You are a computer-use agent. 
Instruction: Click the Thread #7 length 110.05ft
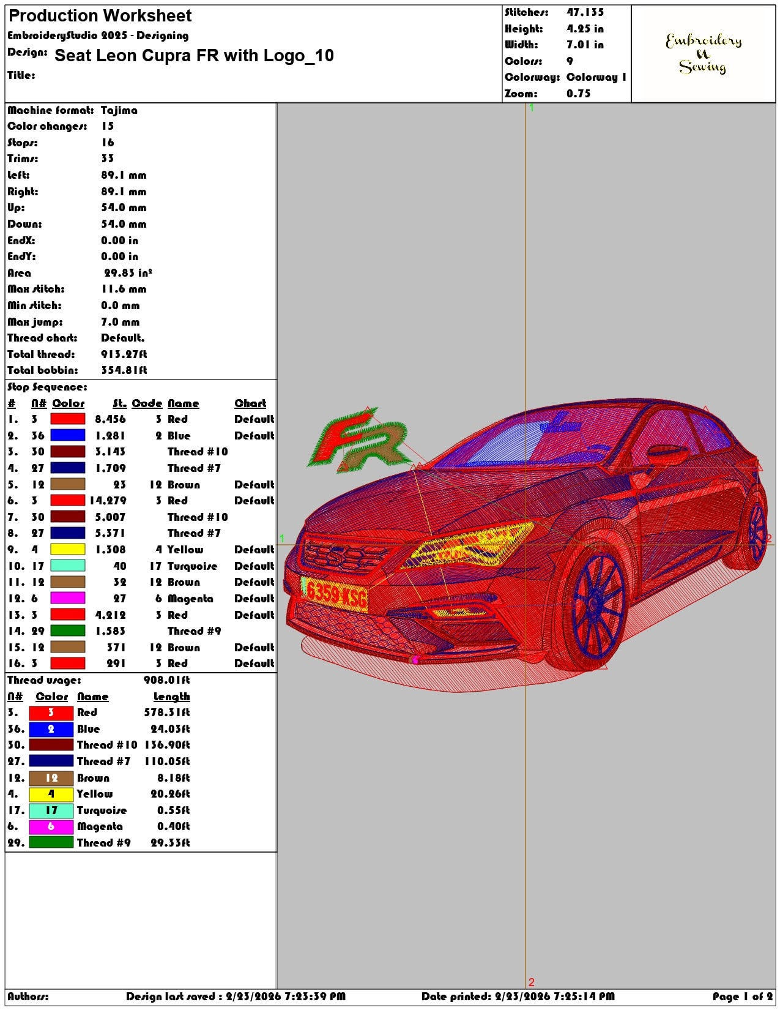(167, 761)
